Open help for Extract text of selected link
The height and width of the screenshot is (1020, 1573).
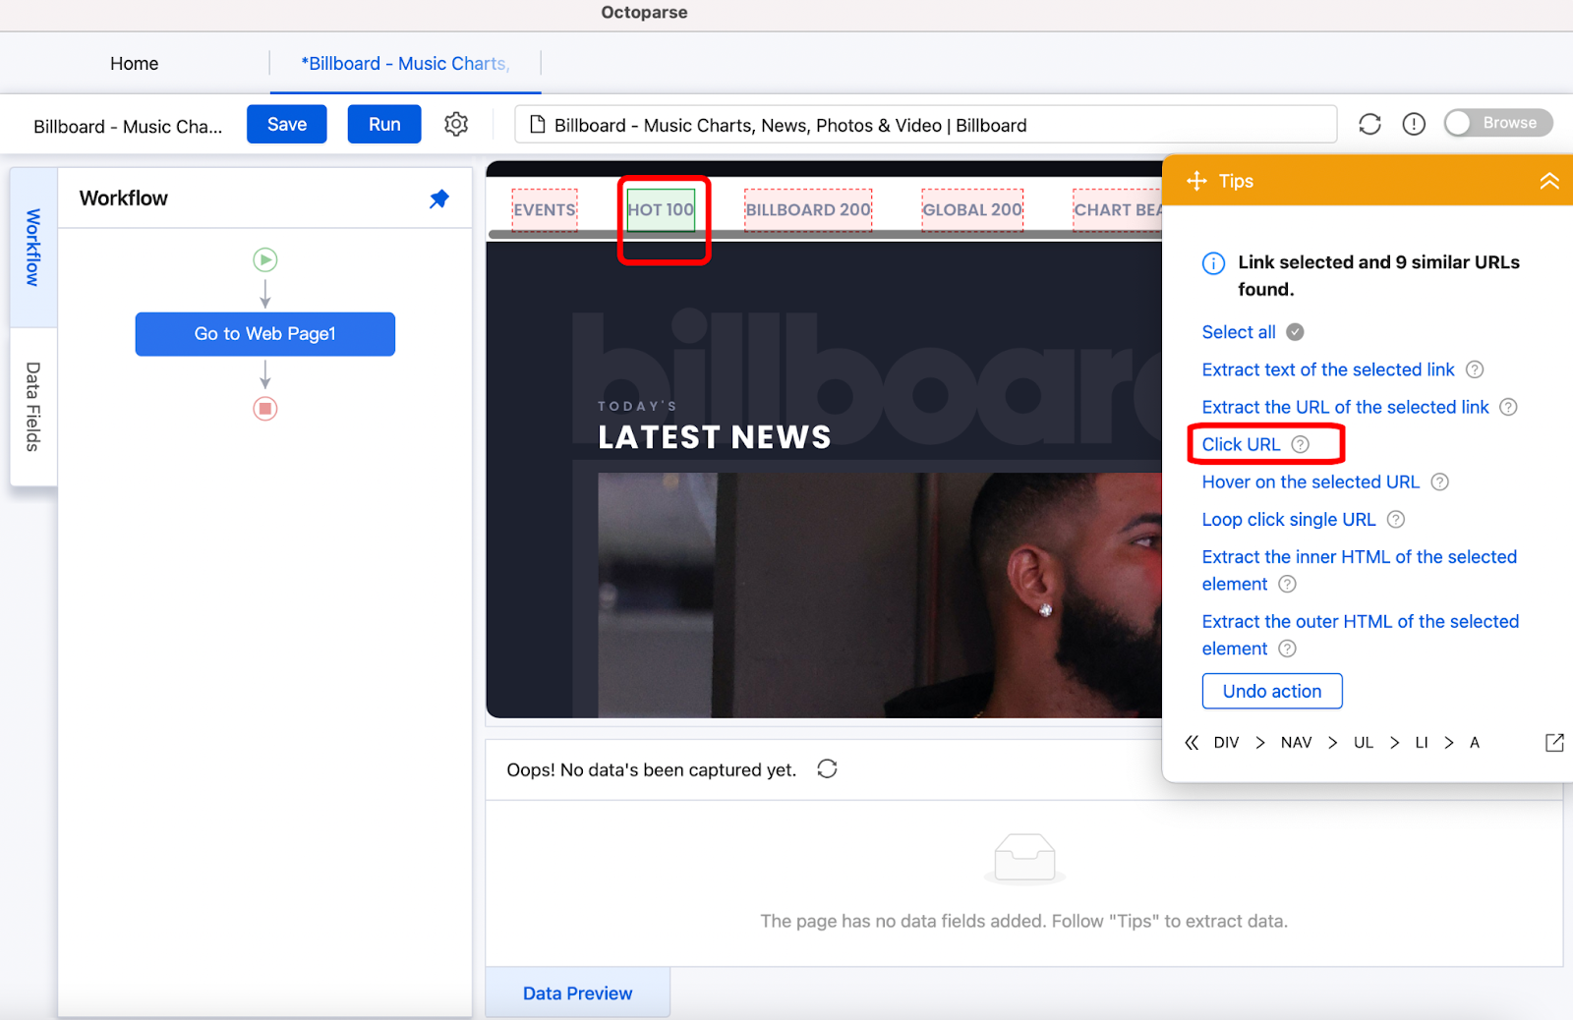1475,369
